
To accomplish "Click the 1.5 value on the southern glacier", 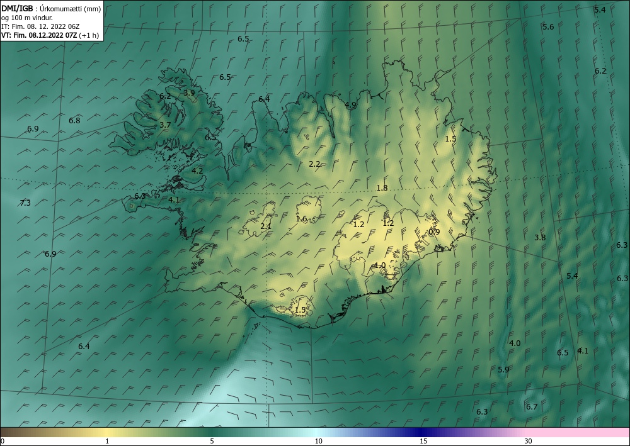I will 300,310.
